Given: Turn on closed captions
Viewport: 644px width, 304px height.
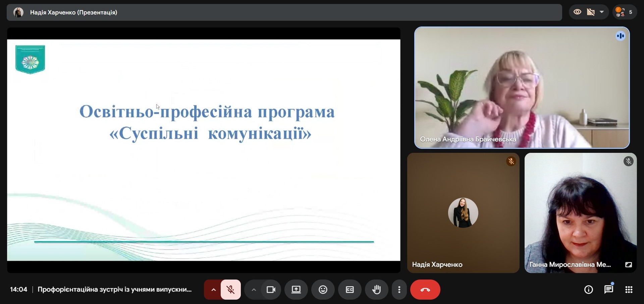Looking at the screenshot, I should (x=350, y=290).
